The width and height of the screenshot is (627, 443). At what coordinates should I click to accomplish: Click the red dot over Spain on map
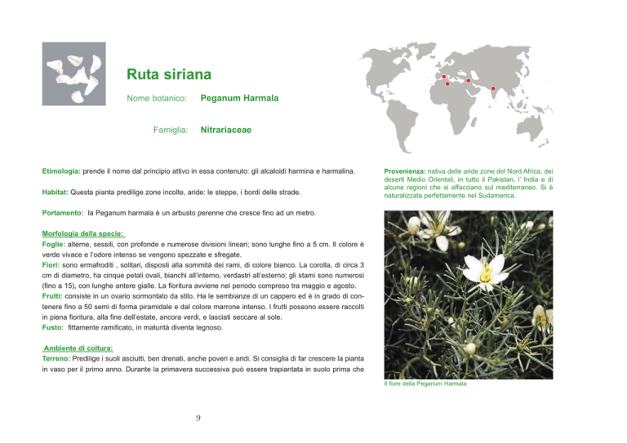443,77
